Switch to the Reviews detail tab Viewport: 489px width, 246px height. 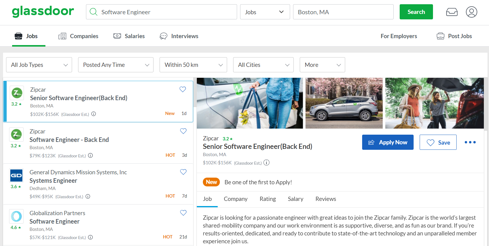tap(326, 199)
